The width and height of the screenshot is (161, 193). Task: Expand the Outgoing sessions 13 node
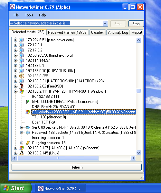pos(22,143)
